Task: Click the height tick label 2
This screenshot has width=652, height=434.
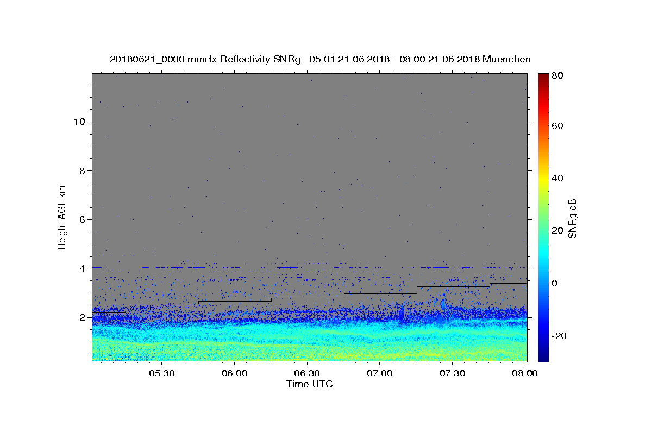Action: (81, 317)
